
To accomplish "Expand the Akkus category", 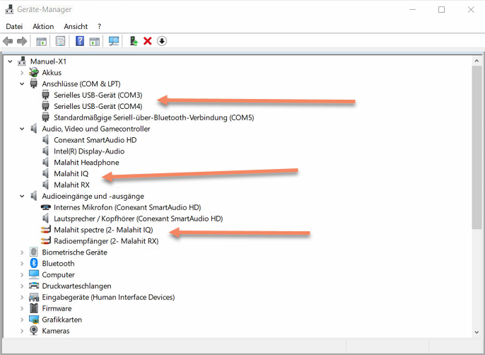I will coord(22,73).
